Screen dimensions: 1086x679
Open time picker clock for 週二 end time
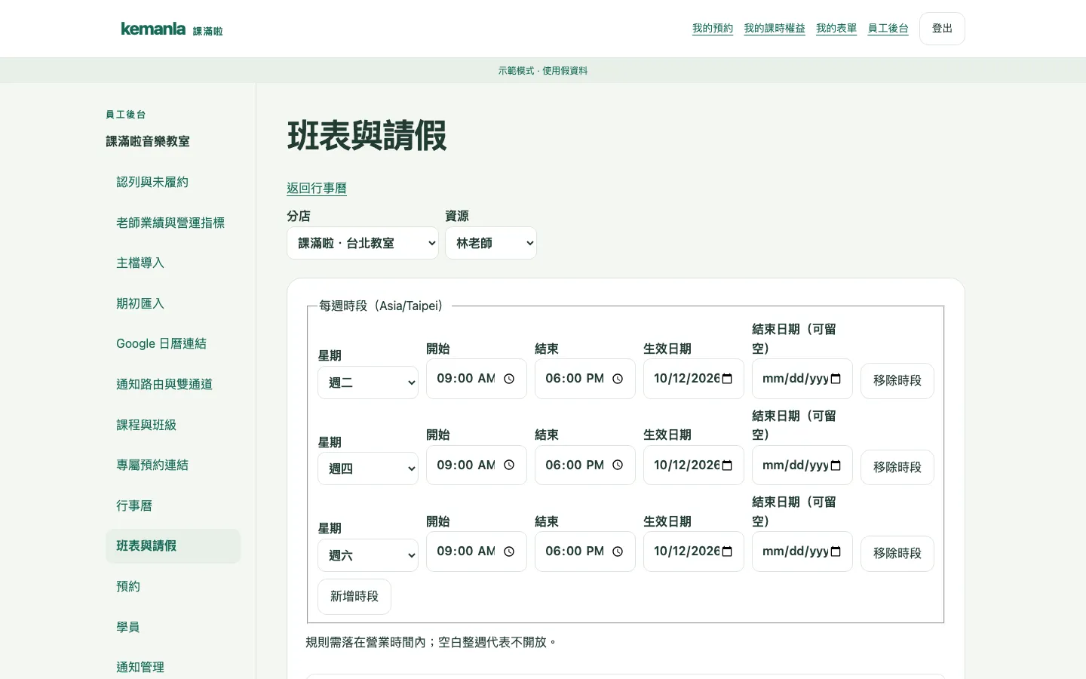(618, 379)
